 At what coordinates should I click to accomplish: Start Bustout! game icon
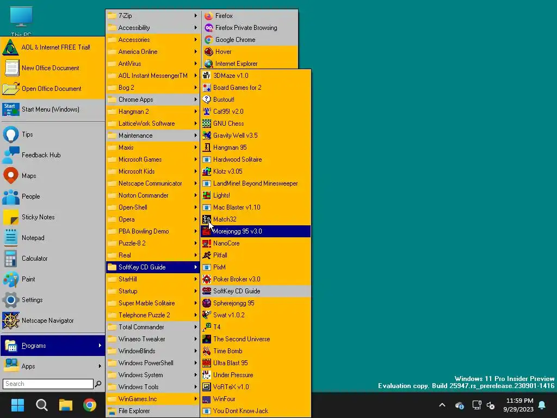point(206,100)
